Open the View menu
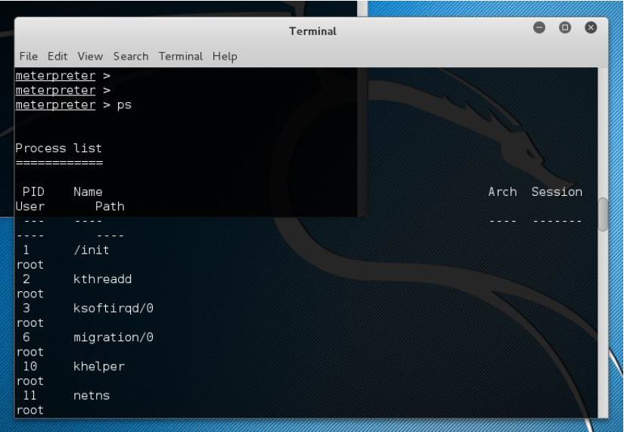The height and width of the screenshot is (432, 624). [90, 56]
